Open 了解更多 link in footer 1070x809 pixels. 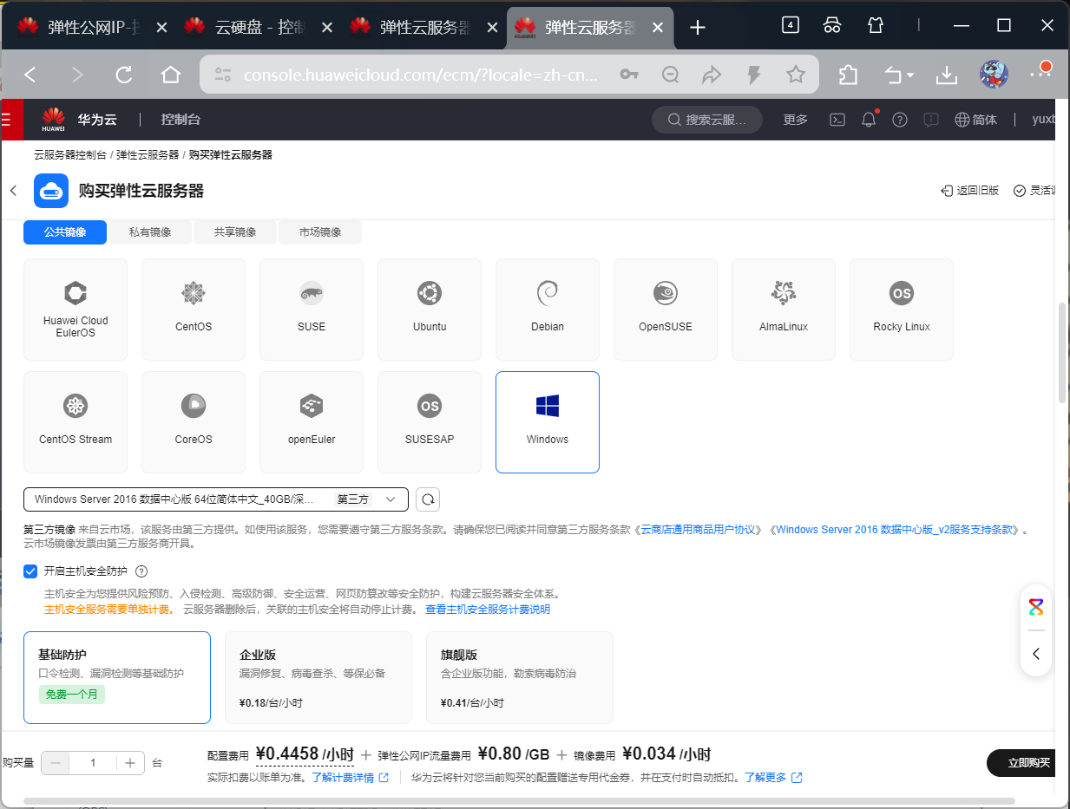[x=773, y=778]
